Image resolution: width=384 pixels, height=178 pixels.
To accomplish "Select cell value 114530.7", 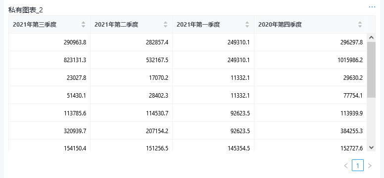I will tap(157, 113).
